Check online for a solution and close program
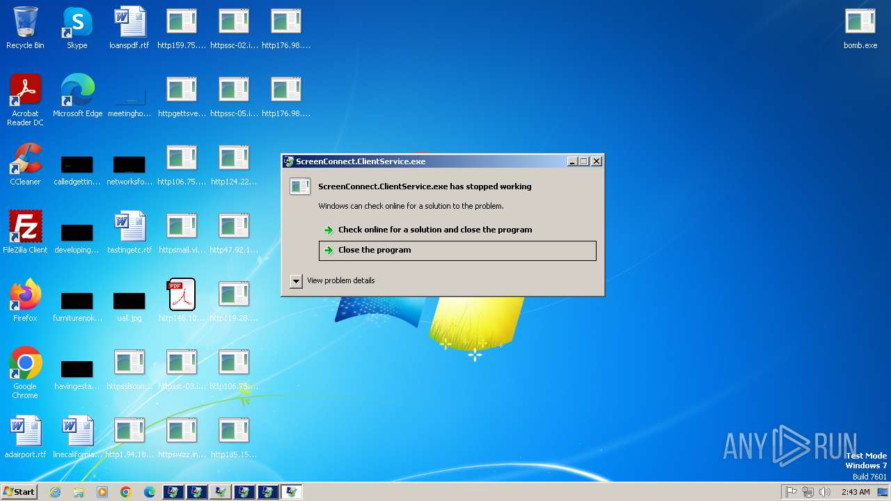Viewport: 891px width, 501px height. pos(457,230)
